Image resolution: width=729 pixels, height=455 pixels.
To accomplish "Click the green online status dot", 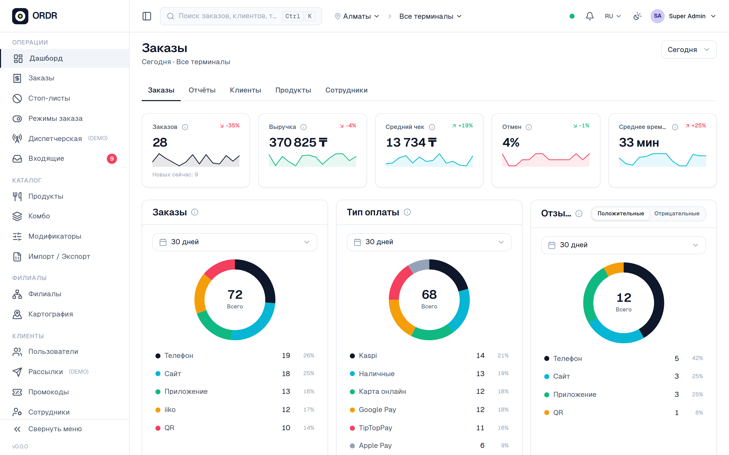I will point(572,16).
